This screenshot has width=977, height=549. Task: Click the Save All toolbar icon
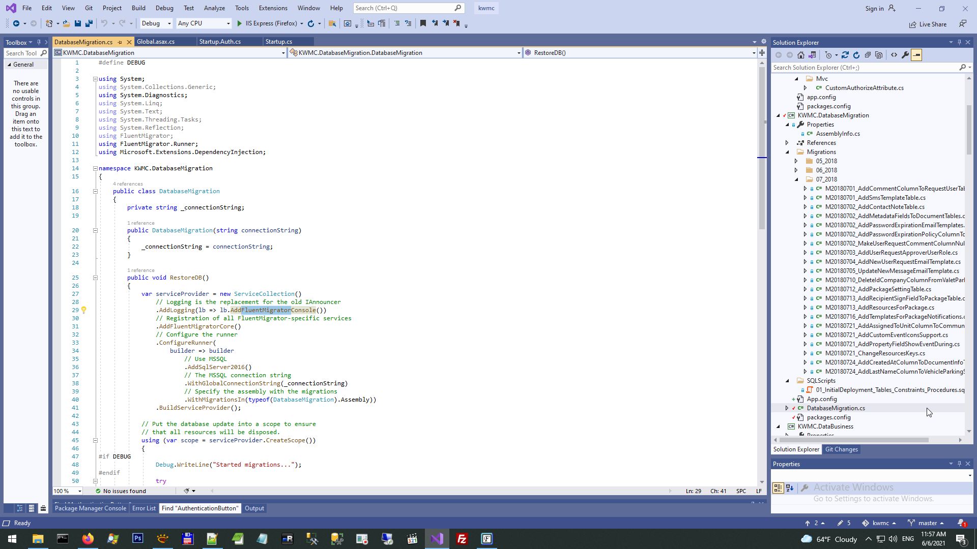click(89, 23)
